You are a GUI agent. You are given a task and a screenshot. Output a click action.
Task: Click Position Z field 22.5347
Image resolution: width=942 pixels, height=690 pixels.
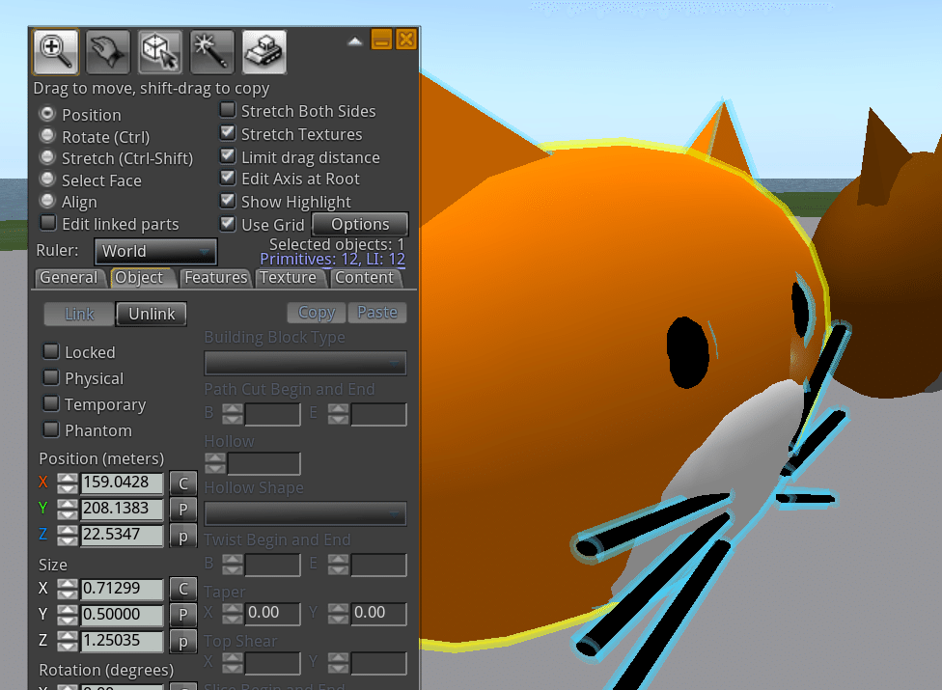coord(122,535)
